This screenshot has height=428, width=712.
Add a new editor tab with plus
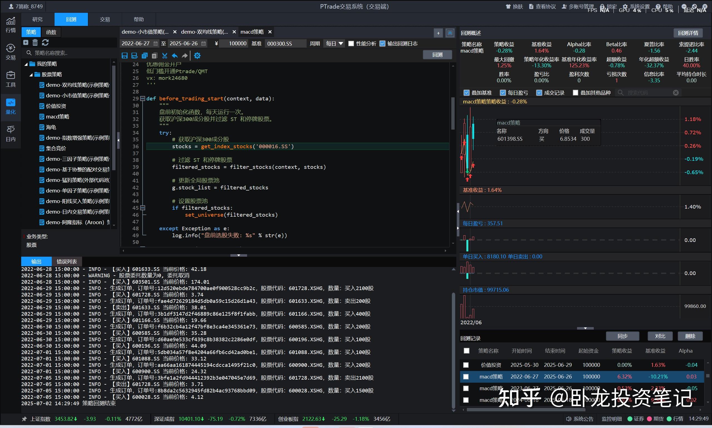[x=438, y=33]
